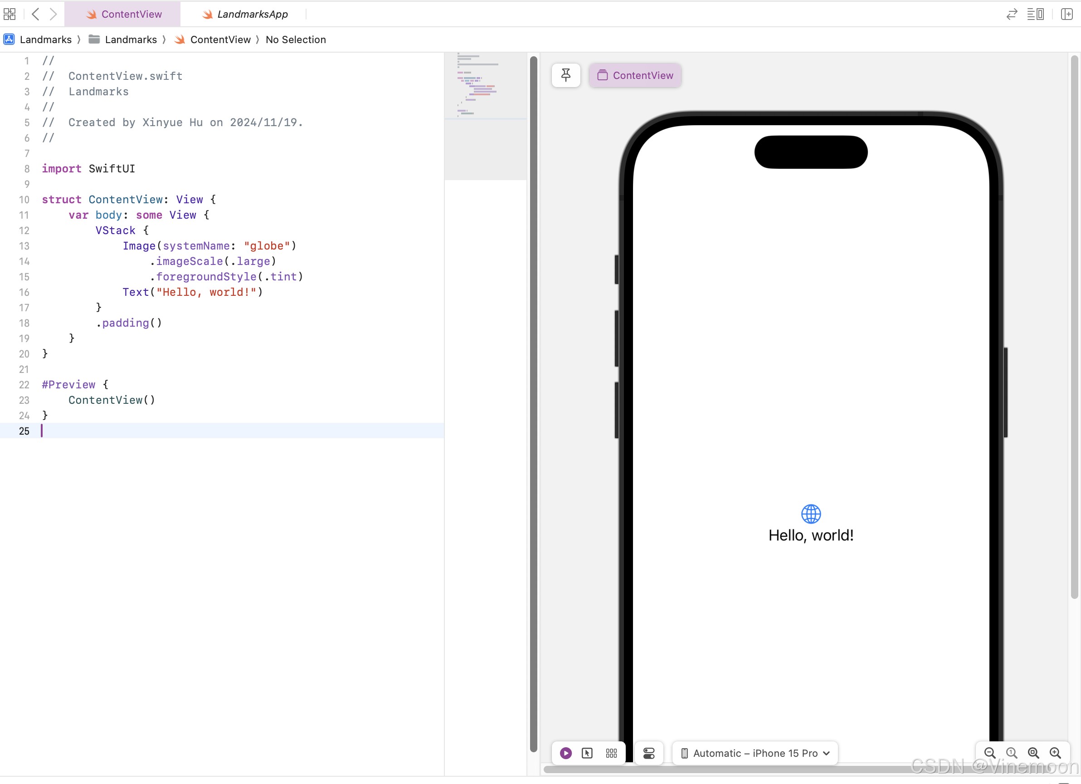The image size is (1081, 784).
Task: Click No Selection in the jump bar
Action: point(296,39)
